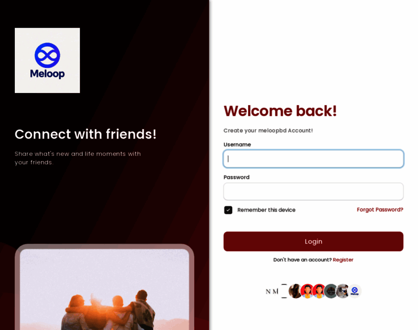
Task: Click the dark red Login button
Action: [x=313, y=241]
